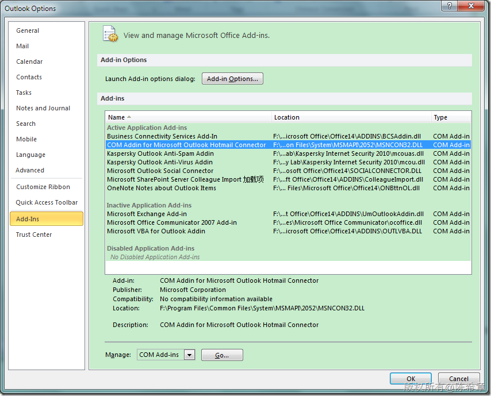Image resolution: width=491 pixels, height=396 pixels.
Task: Click the Help question mark button
Action: tap(450, 6)
